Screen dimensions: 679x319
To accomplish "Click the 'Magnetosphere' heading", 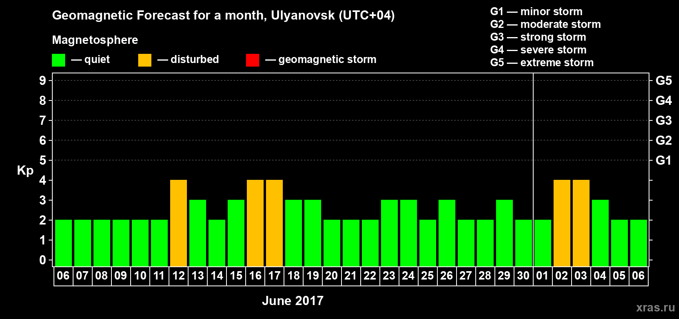I will (95, 40).
